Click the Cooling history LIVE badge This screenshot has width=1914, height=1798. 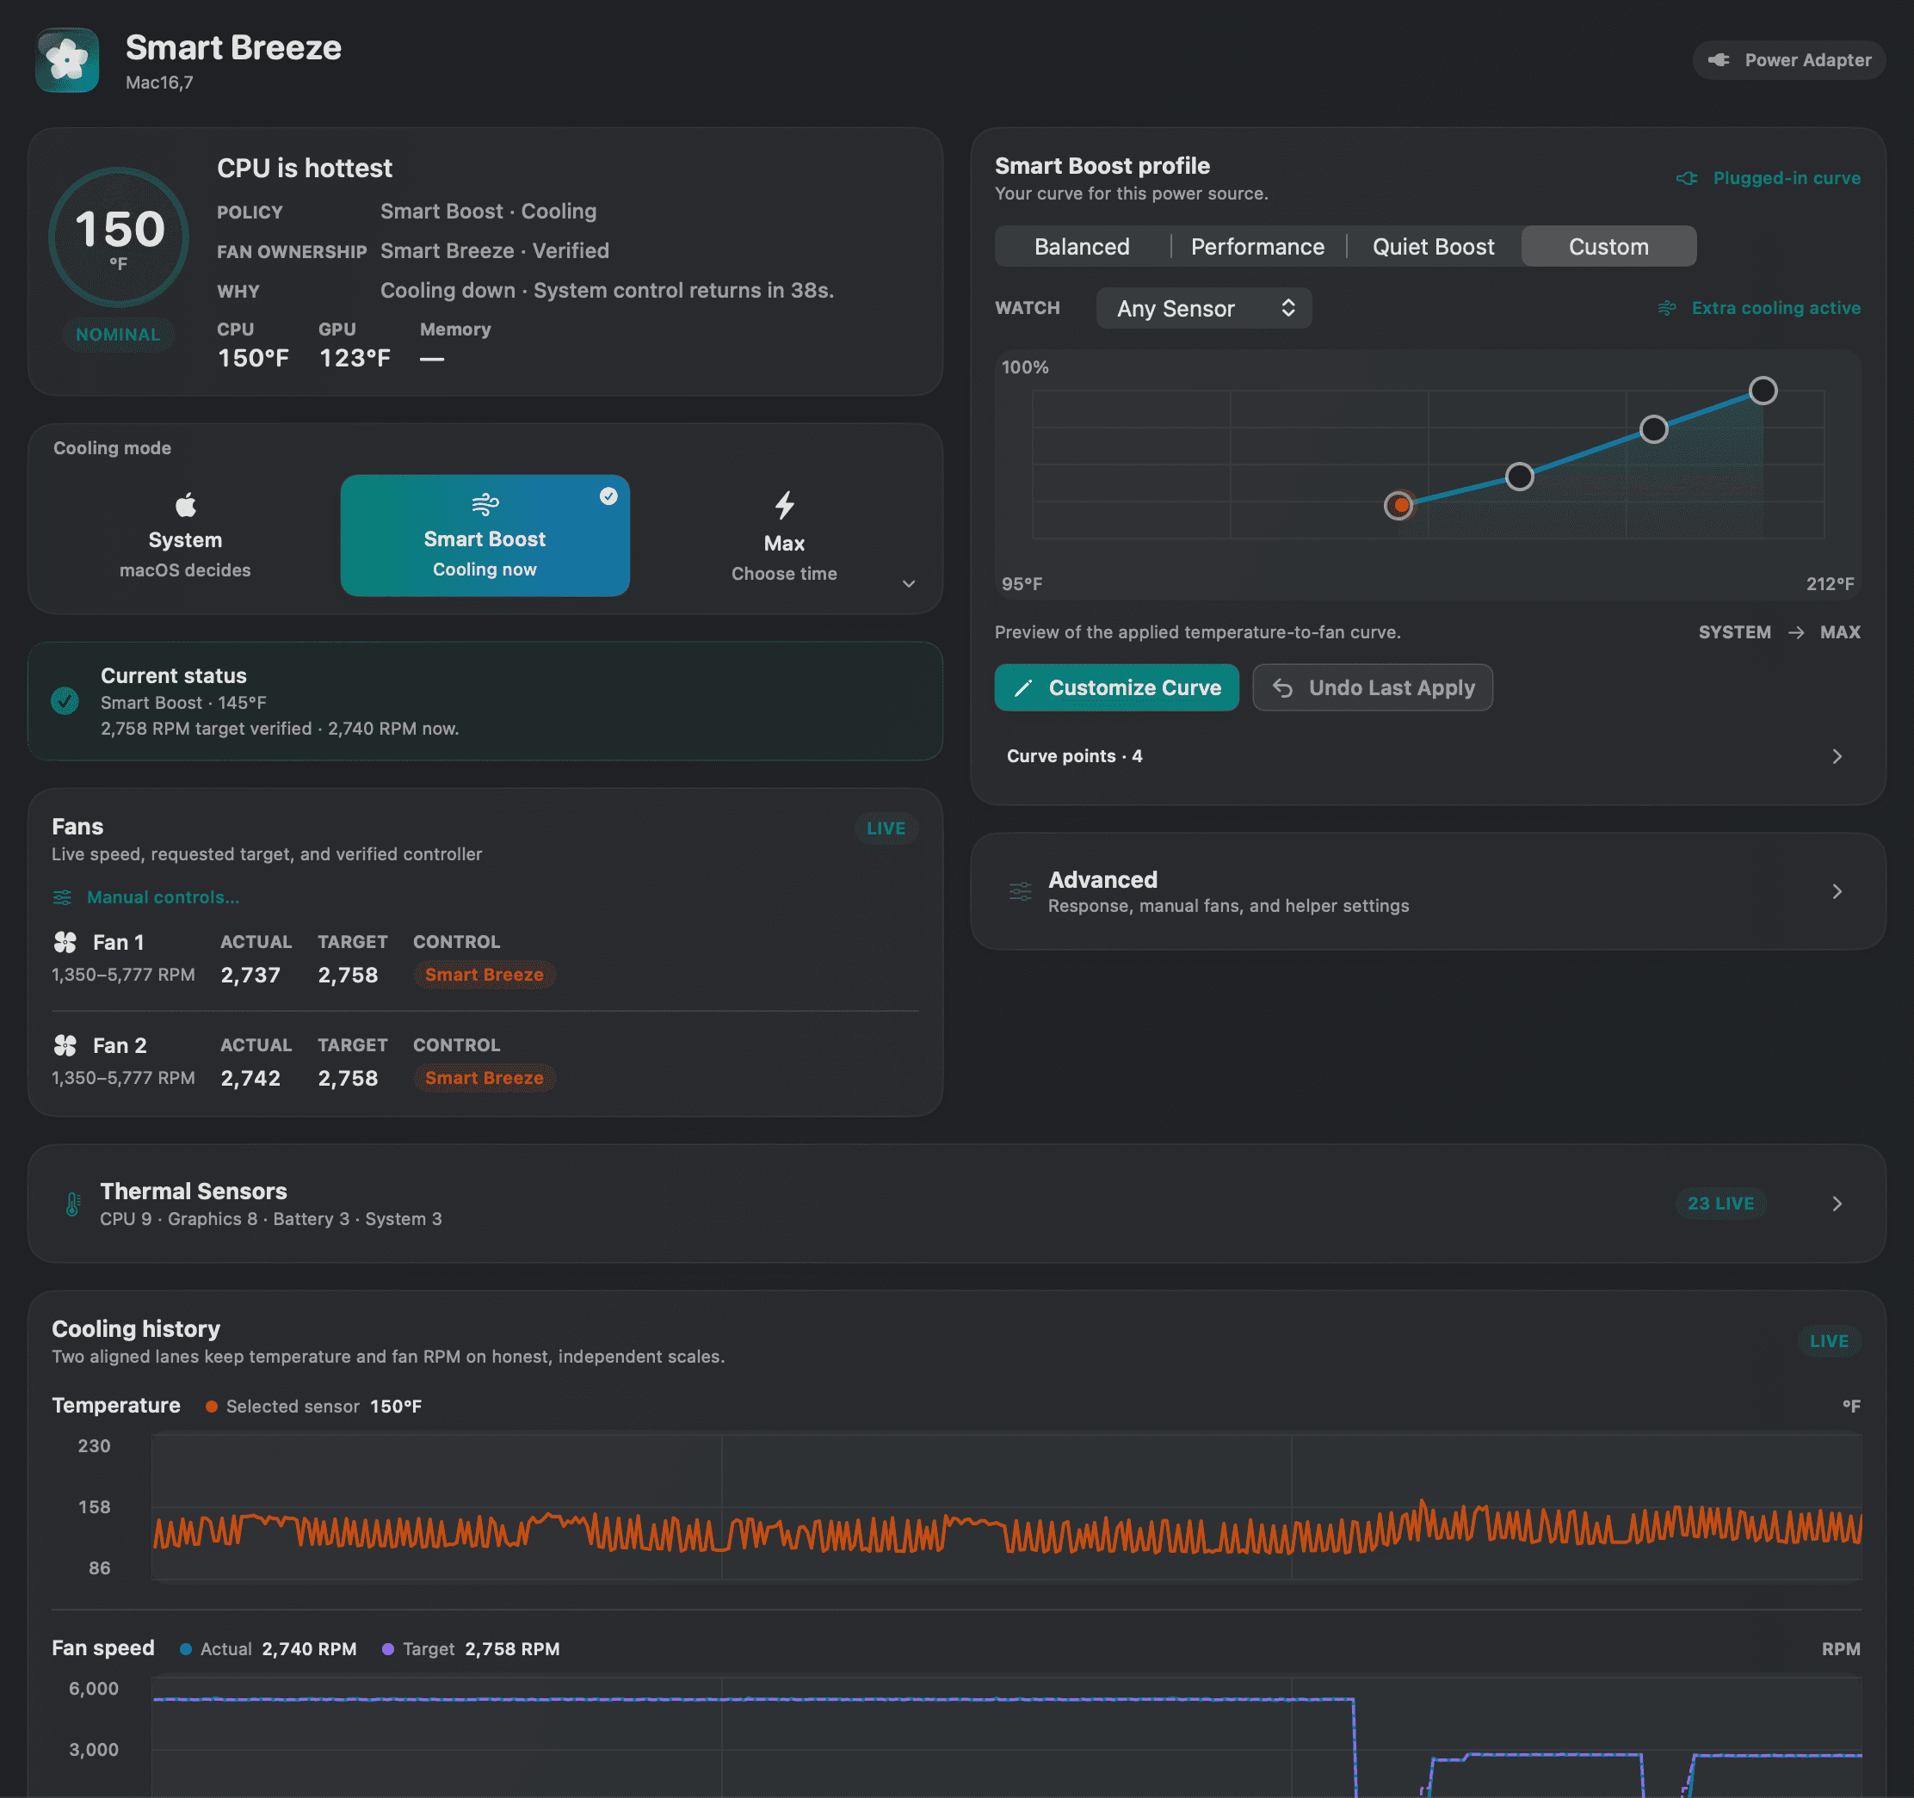tap(1828, 1341)
